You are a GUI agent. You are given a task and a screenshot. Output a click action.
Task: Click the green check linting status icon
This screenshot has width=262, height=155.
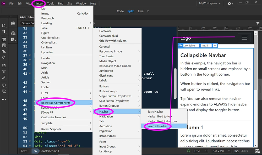[x=188, y=151]
